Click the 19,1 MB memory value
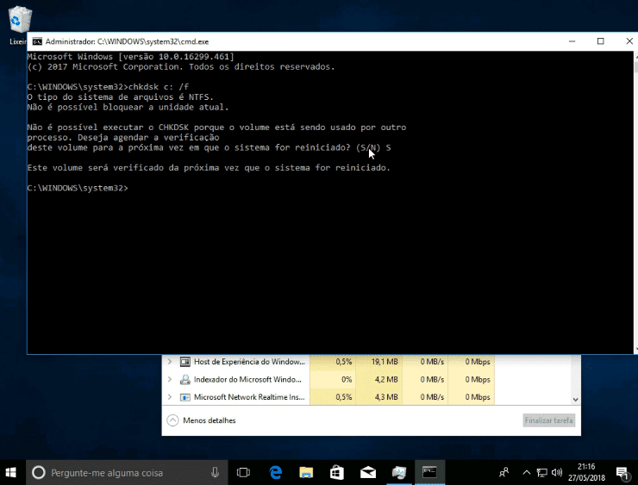Screen dimensions: 638x485 [x=385, y=362]
